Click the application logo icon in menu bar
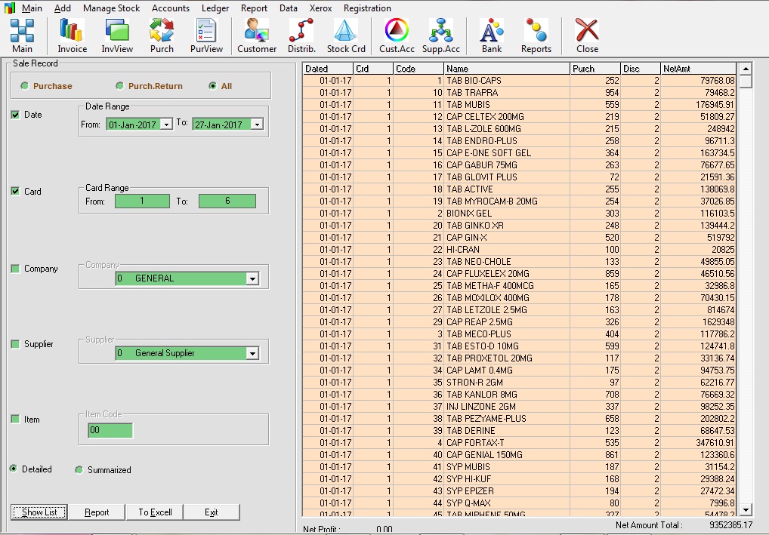 point(9,8)
